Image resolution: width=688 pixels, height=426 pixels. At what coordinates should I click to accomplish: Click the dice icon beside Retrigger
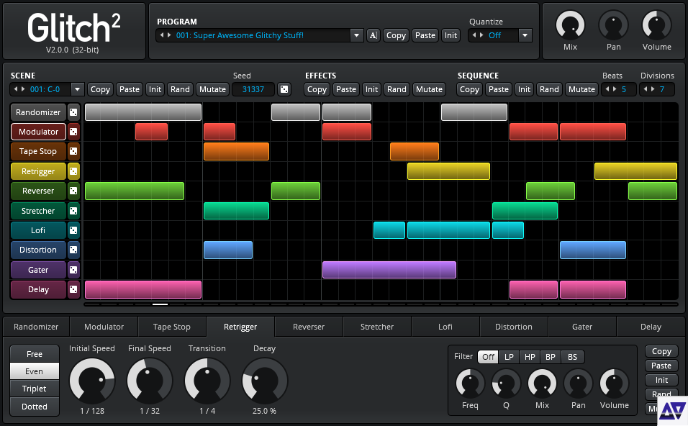(x=73, y=171)
